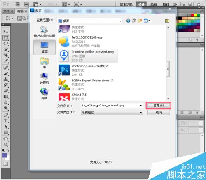The height and width of the screenshot is (180, 206).
Task: Select the Horizontal Type tool
Action: (x=6, y=121)
